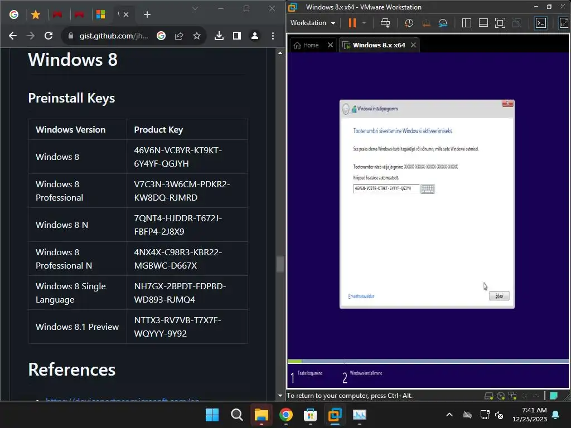Enter VMware full screen mode

tap(500, 23)
